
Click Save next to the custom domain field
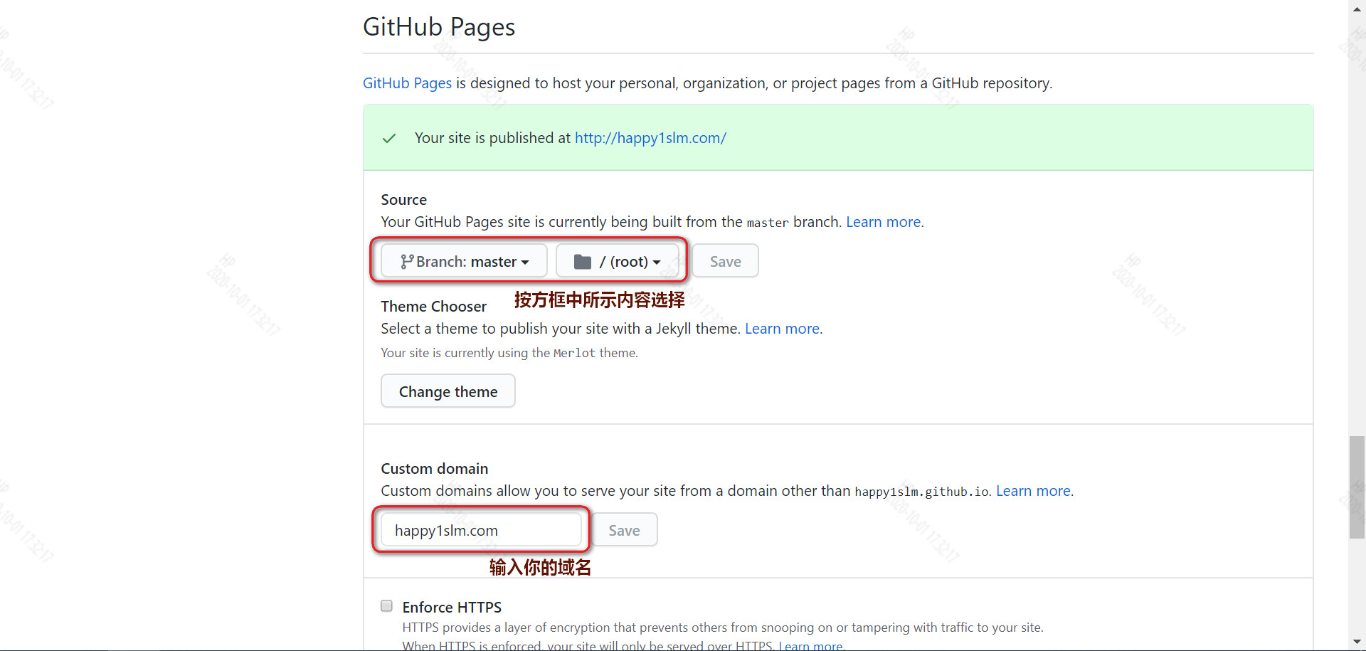click(x=624, y=530)
